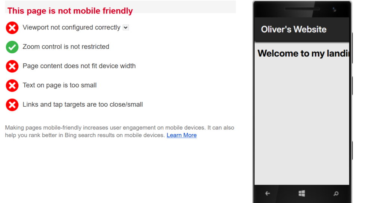Screen dimensions: 383x203
Task: Click the red X icon beside Page content warning
Action: [12, 66]
